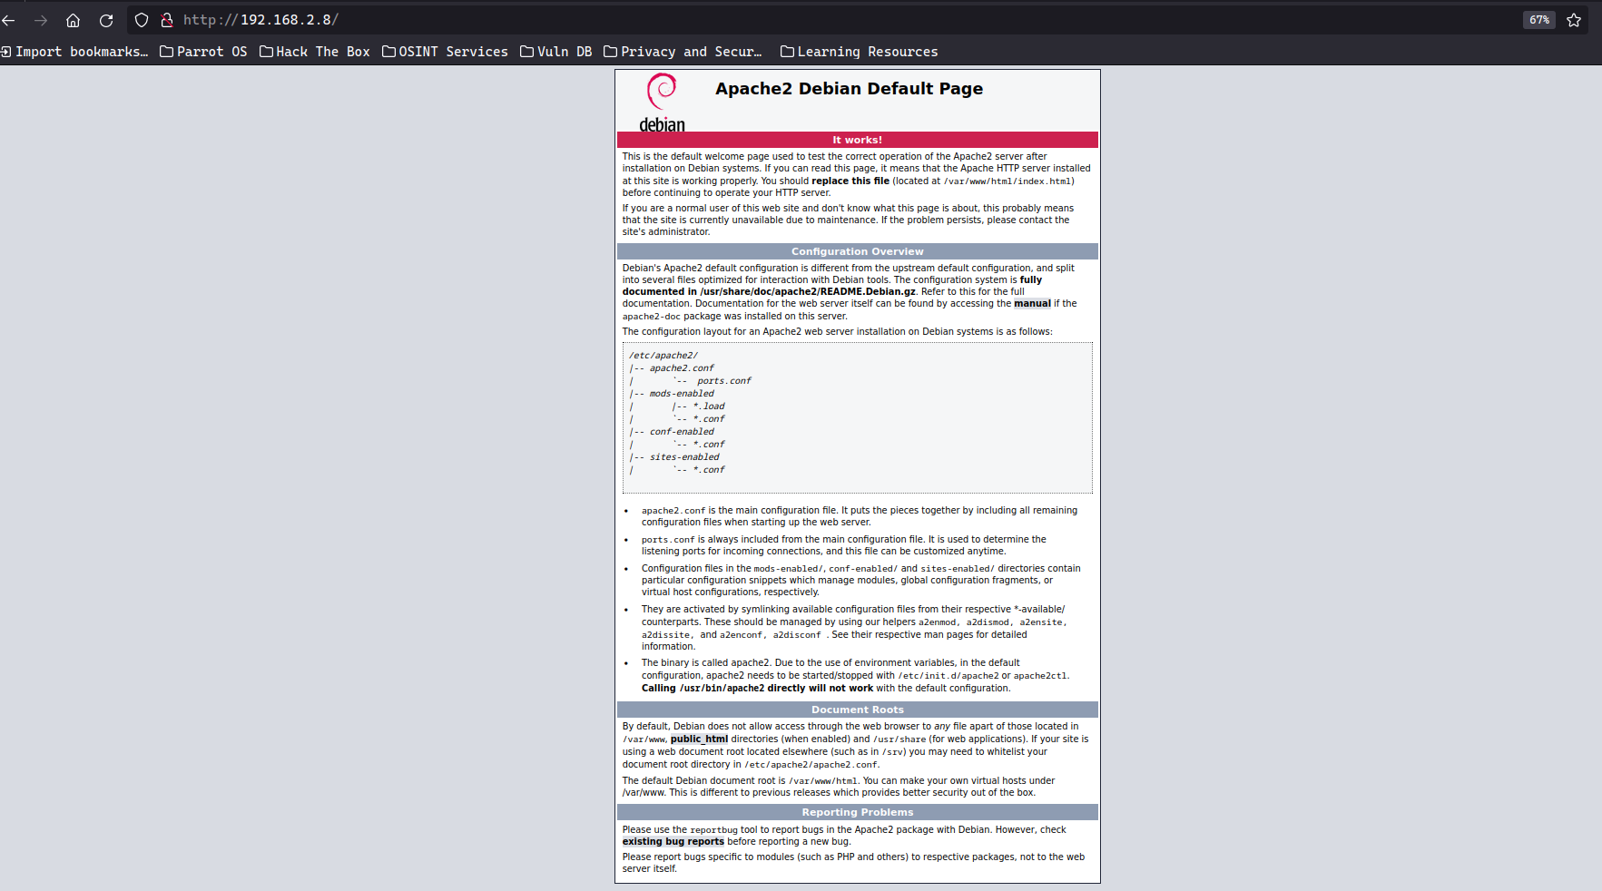Click conf-enabled in the config layout tree
This screenshot has height=891, width=1602.
click(682, 432)
